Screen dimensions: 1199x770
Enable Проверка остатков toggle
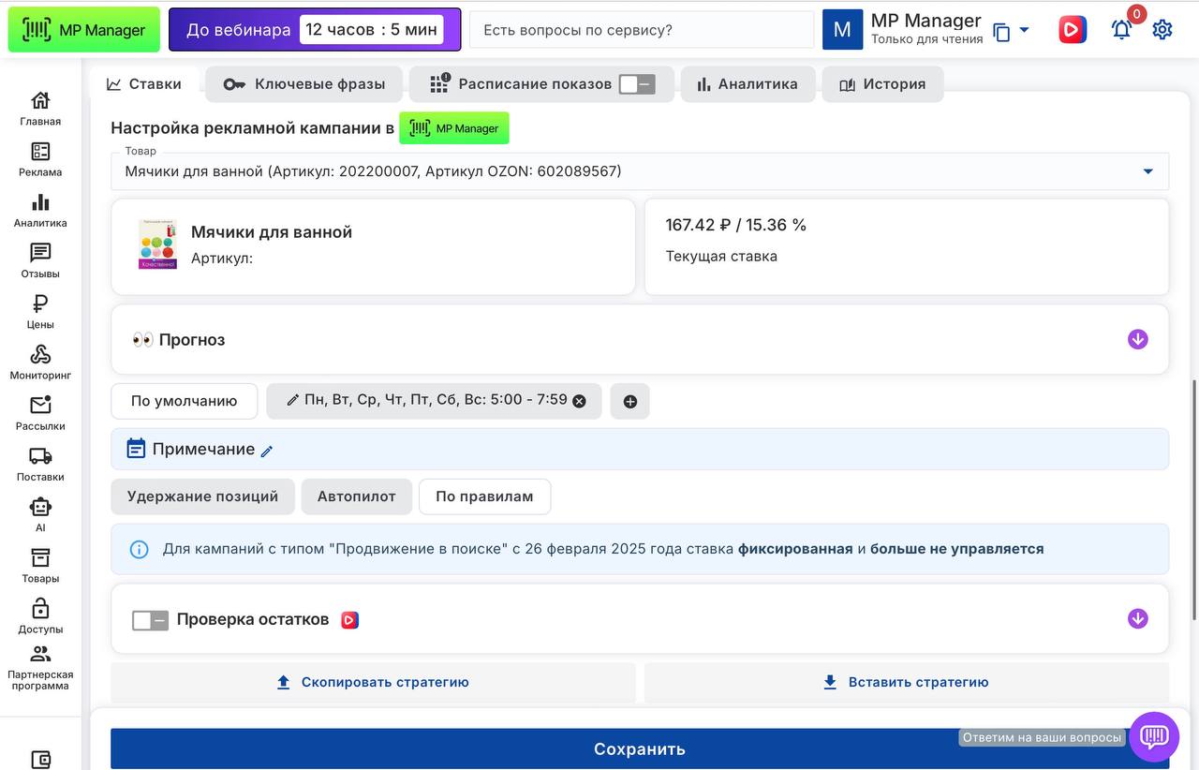(150, 620)
